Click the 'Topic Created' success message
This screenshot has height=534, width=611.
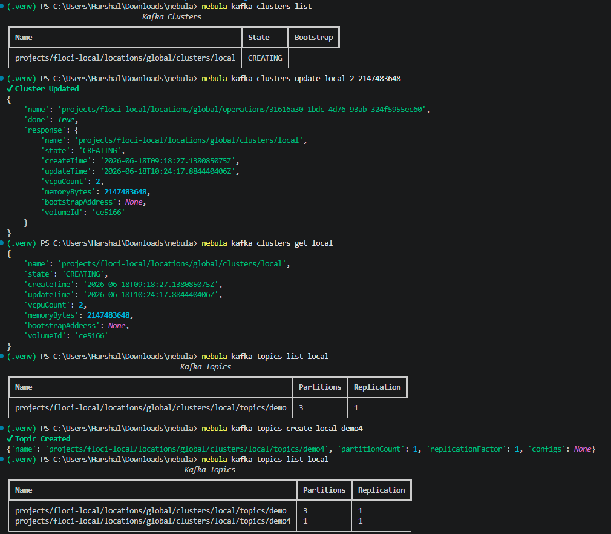[42, 438]
